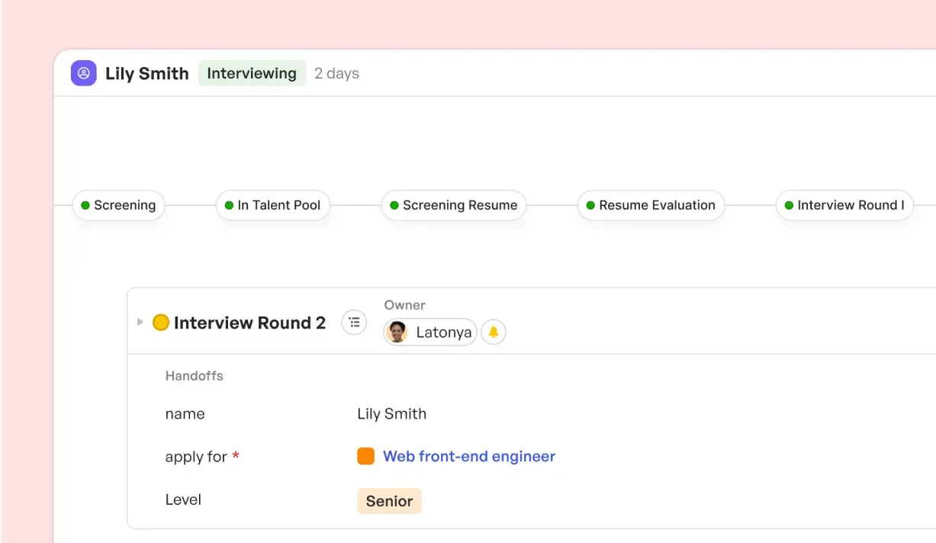
Task: Open the Screening Resume stage
Action: 454,205
